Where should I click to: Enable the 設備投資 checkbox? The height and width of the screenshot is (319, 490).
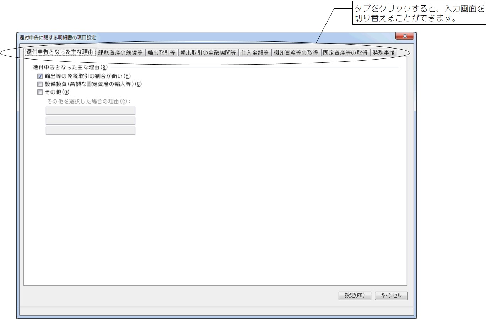click(40, 84)
